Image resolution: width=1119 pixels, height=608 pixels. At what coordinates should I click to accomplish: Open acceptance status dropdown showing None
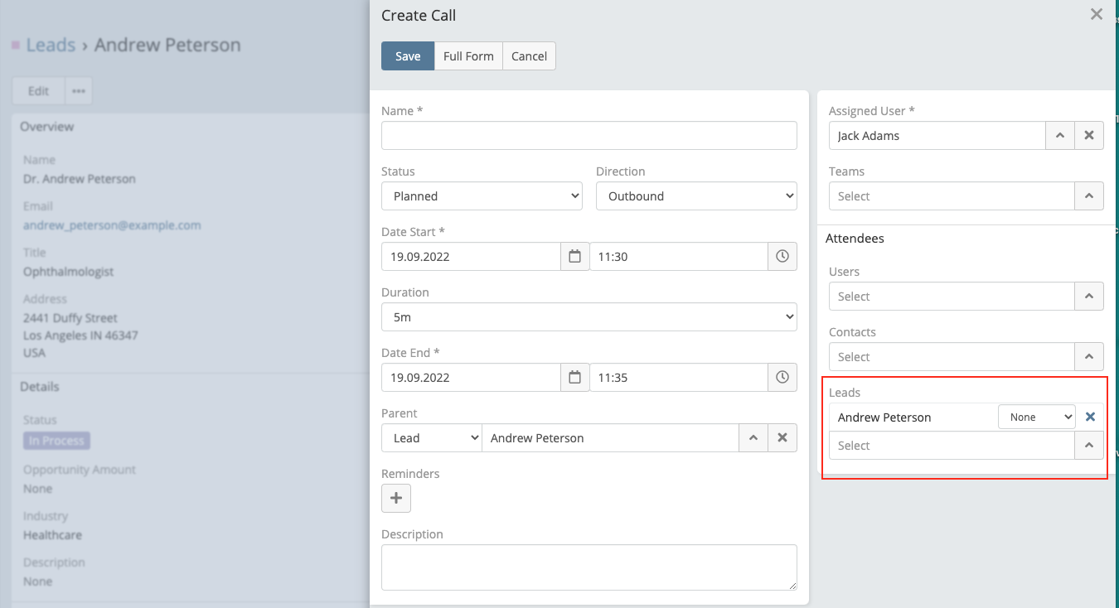(1036, 417)
